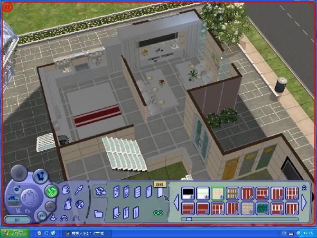
Task: Pick the beige plaid swatch in bottom row
Action: click(247, 208)
